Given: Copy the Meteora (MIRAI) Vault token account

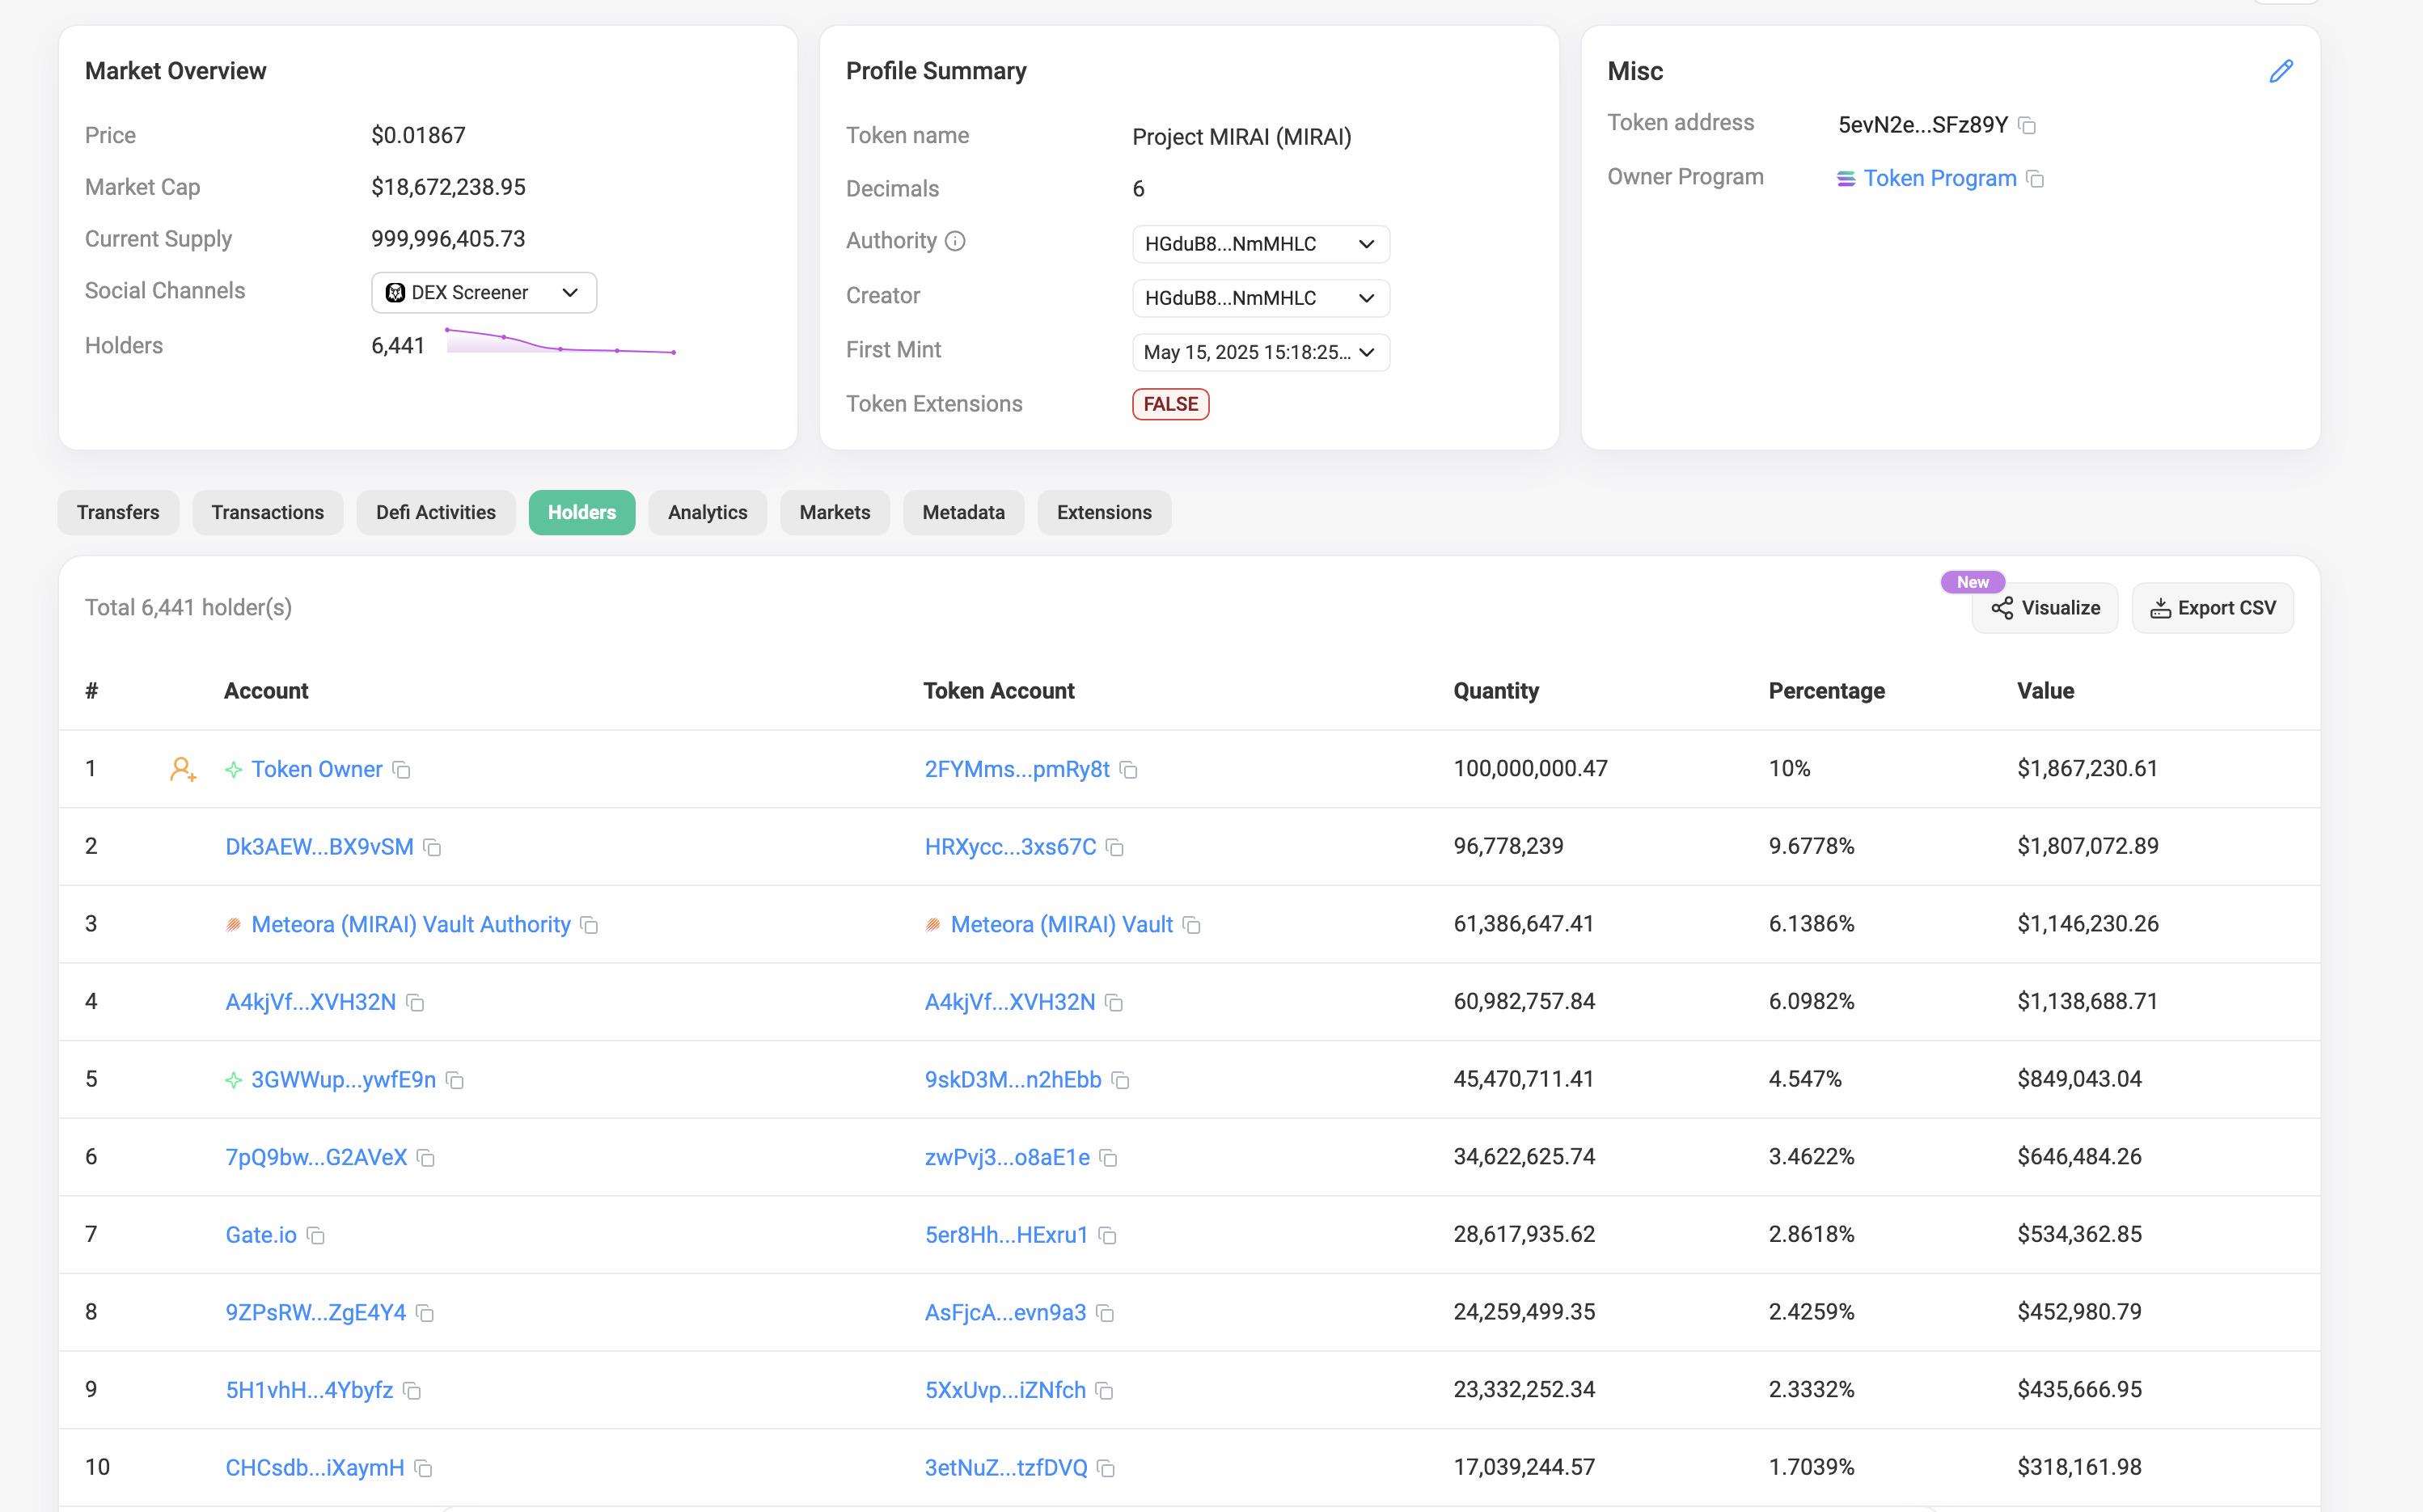Looking at the screenshot, I should (1191, 925).
